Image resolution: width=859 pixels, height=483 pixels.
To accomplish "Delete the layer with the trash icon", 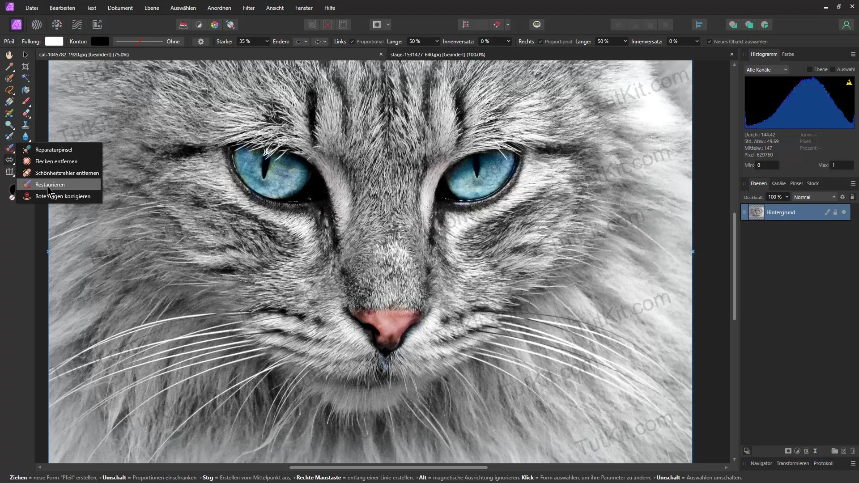I will [853, 451].
